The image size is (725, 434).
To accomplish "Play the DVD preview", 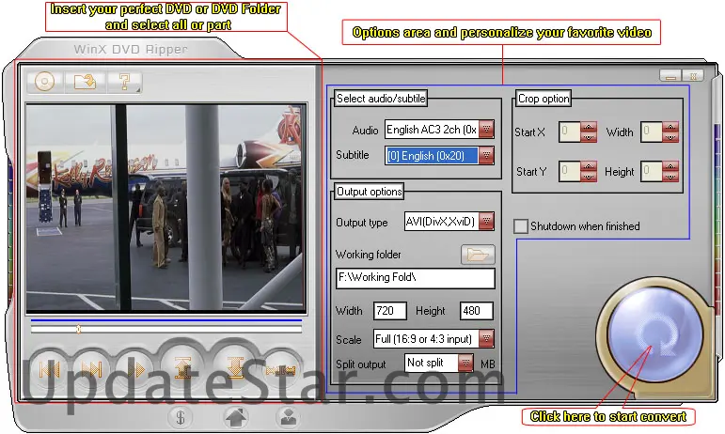I will click(135, 369).
